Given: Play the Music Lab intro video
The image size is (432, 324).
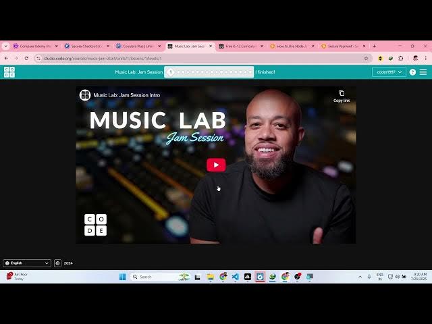Looking at the screenshot, I should point(216,165).
